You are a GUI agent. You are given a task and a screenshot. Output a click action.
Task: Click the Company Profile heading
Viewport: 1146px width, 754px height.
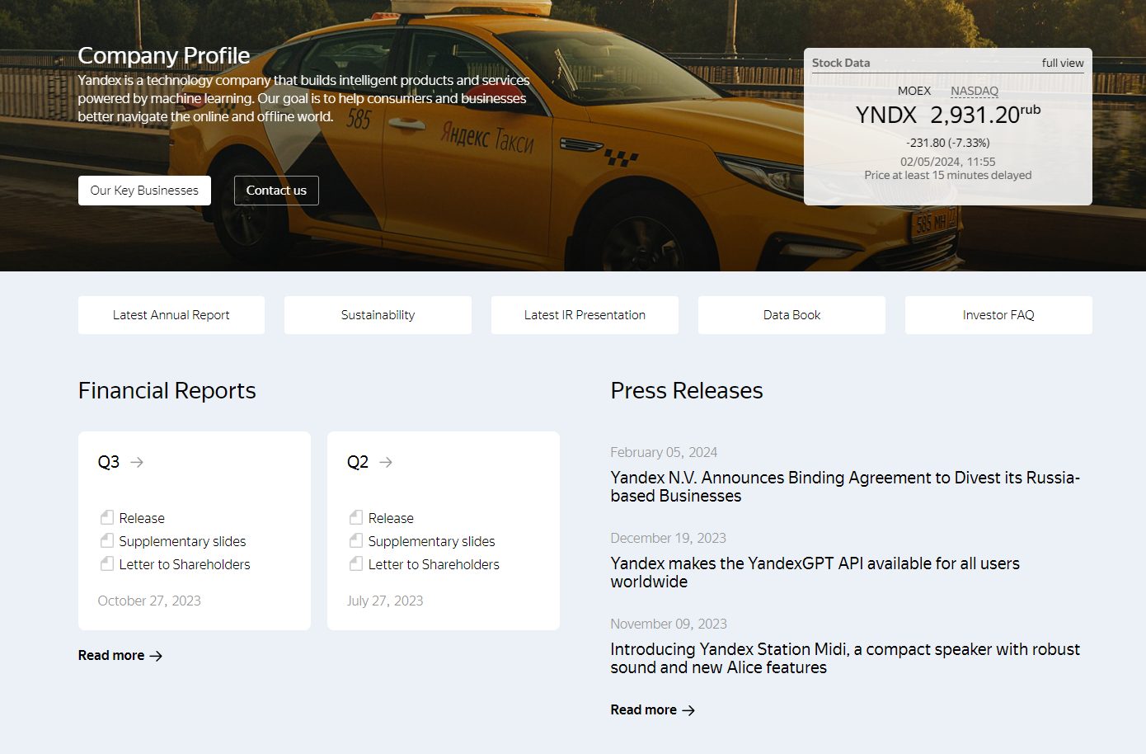[x=163, y=55]
